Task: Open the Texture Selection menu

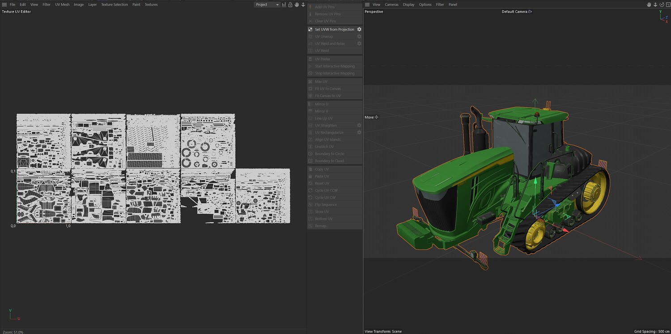Action: point(115,4)
